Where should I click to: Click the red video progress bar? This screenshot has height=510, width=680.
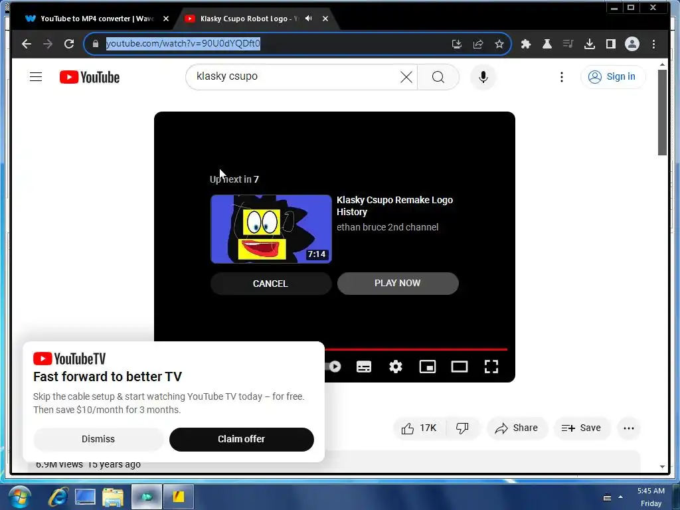[x=416, y=349]
